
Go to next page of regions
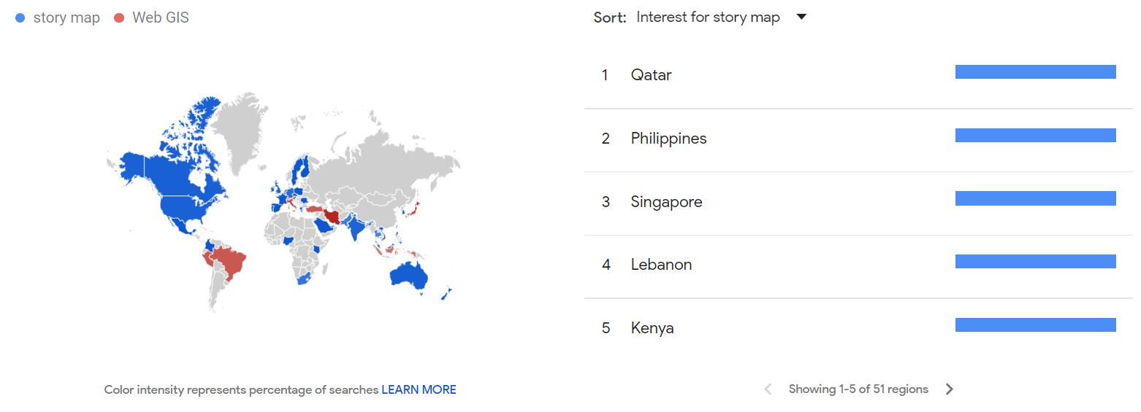click(949, 389)
